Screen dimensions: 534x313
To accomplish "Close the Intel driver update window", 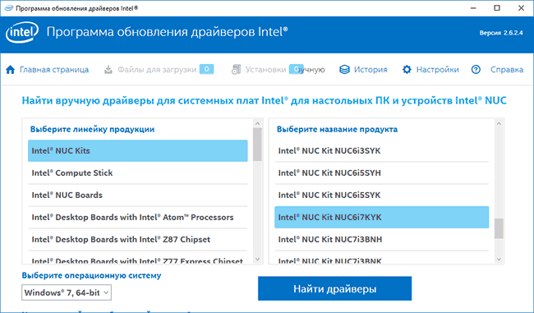I will [521, 8].
